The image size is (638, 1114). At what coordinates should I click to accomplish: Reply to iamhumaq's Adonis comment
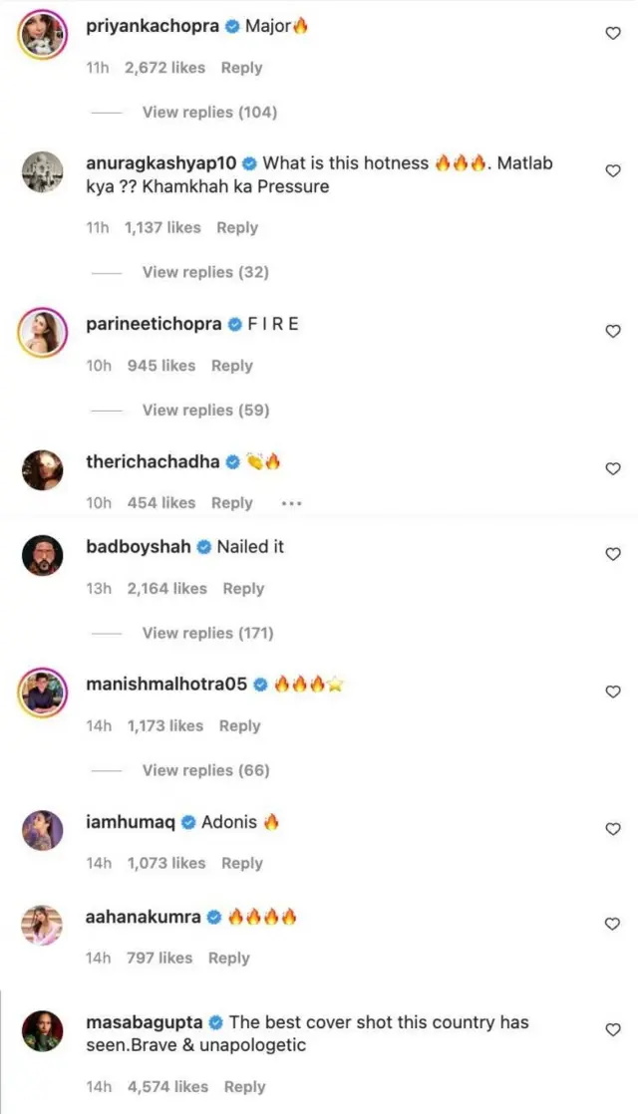(242, 863)
